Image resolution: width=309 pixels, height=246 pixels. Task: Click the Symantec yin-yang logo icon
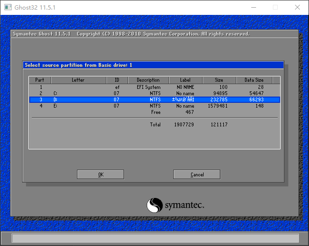click(154, 205)
